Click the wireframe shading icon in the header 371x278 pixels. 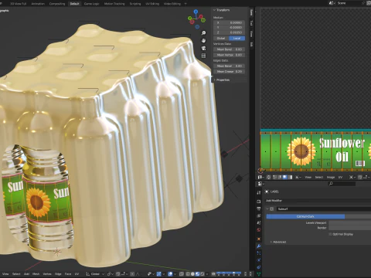click(x=188, y=274)
